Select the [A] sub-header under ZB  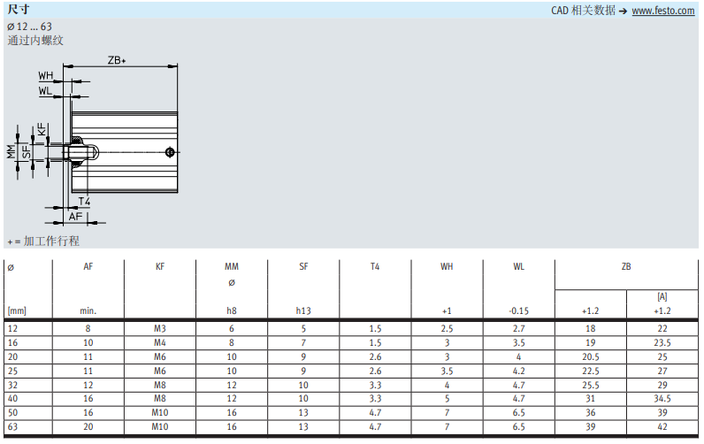pyautogui.click(x=662, y=296)
